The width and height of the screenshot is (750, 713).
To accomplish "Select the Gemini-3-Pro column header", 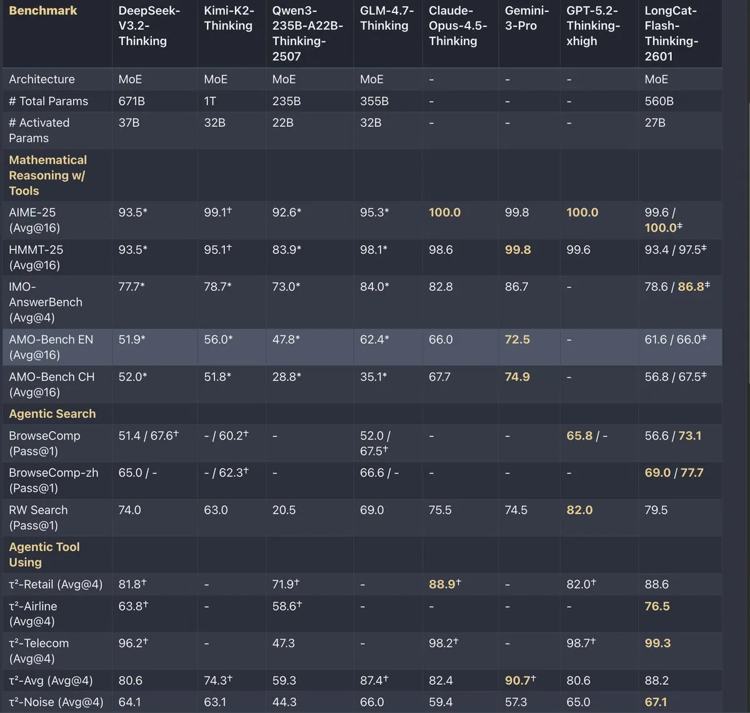I will pos(527,18).
